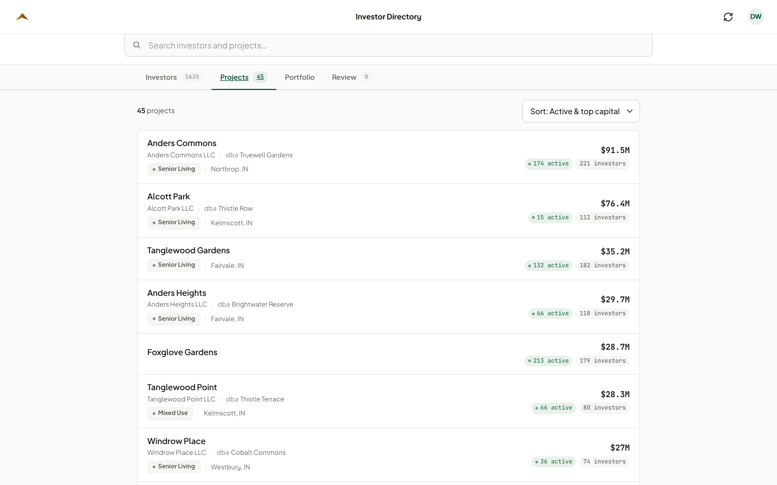Image resolution: width=777 pixels, height=485 pixels.
Task: Click the $91.5M capital amount
Action: (615, 150)
